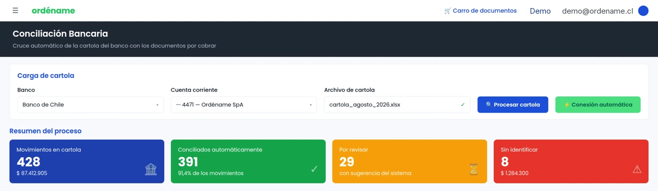The height and width of the screenshot is (191, 658).
Task: Click the 391 reconciled count
Action: pyautogui.click(x=188, y=162)
